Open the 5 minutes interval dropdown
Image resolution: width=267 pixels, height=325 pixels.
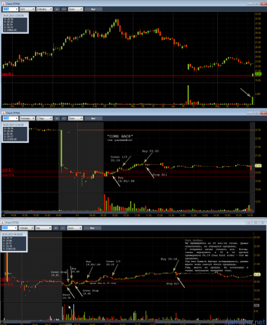click(27, 118)
